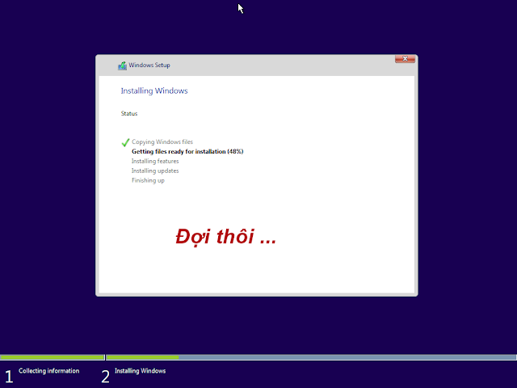Click step 1 'Collecting information' label
This screenshot has height=388, width=517.
[48, 371]
